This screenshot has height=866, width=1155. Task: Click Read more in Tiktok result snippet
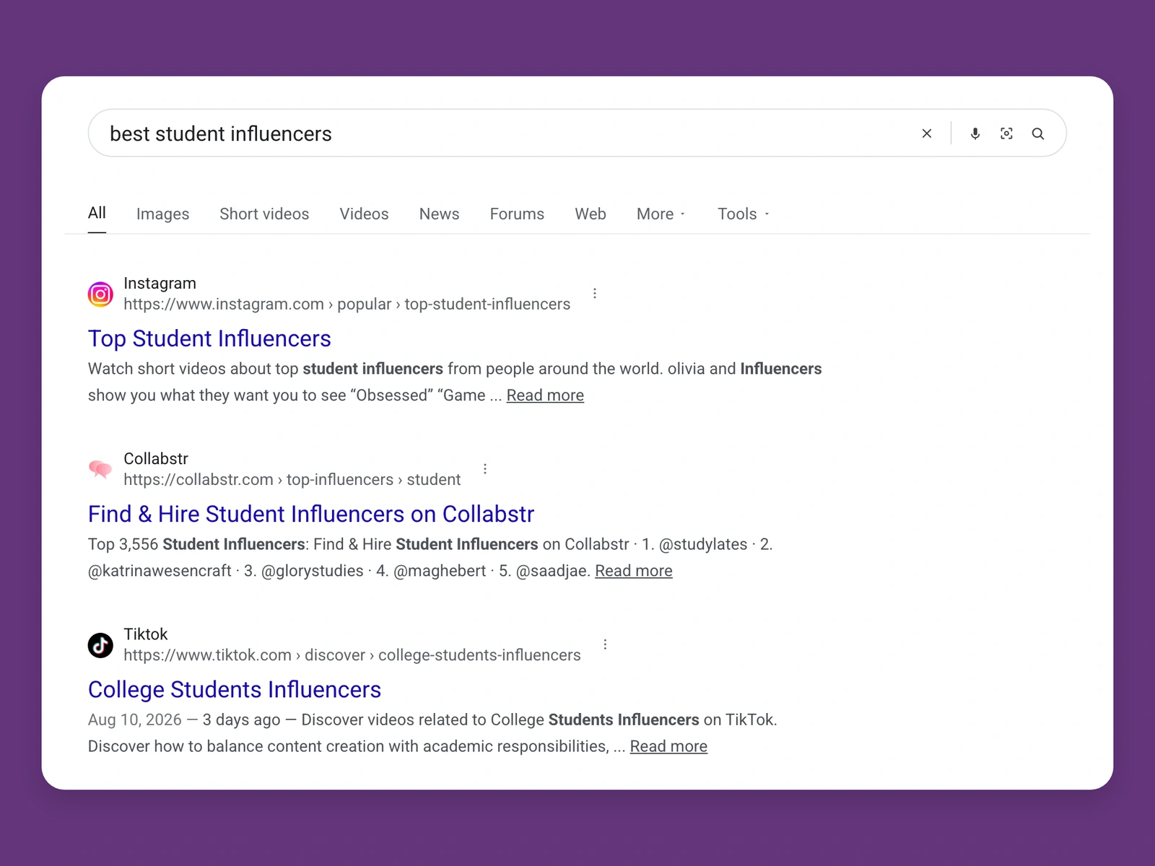[668, 746]
